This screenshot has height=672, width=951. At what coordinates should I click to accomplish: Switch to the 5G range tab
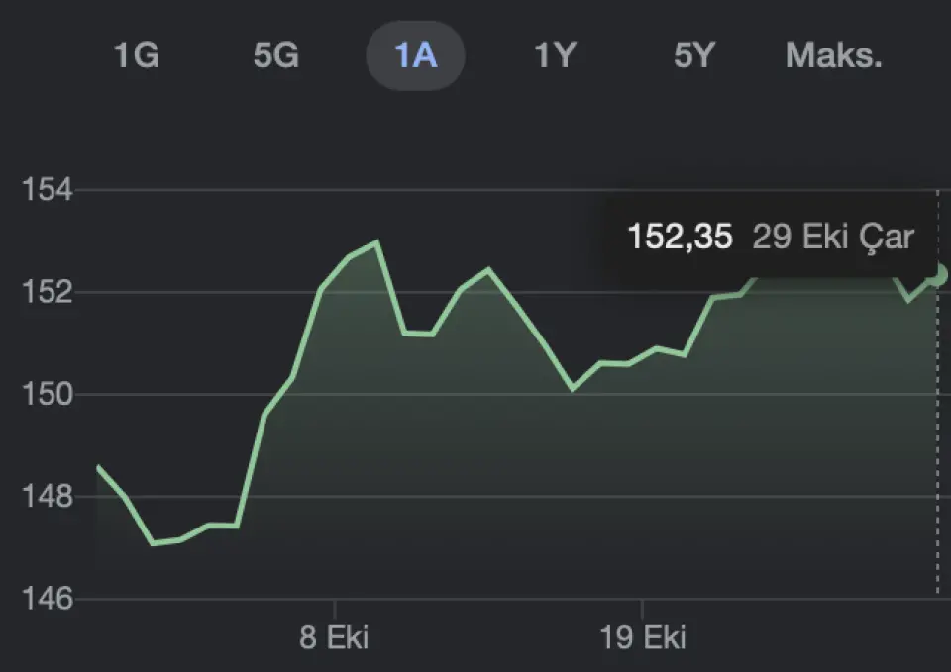click(275, 56)
